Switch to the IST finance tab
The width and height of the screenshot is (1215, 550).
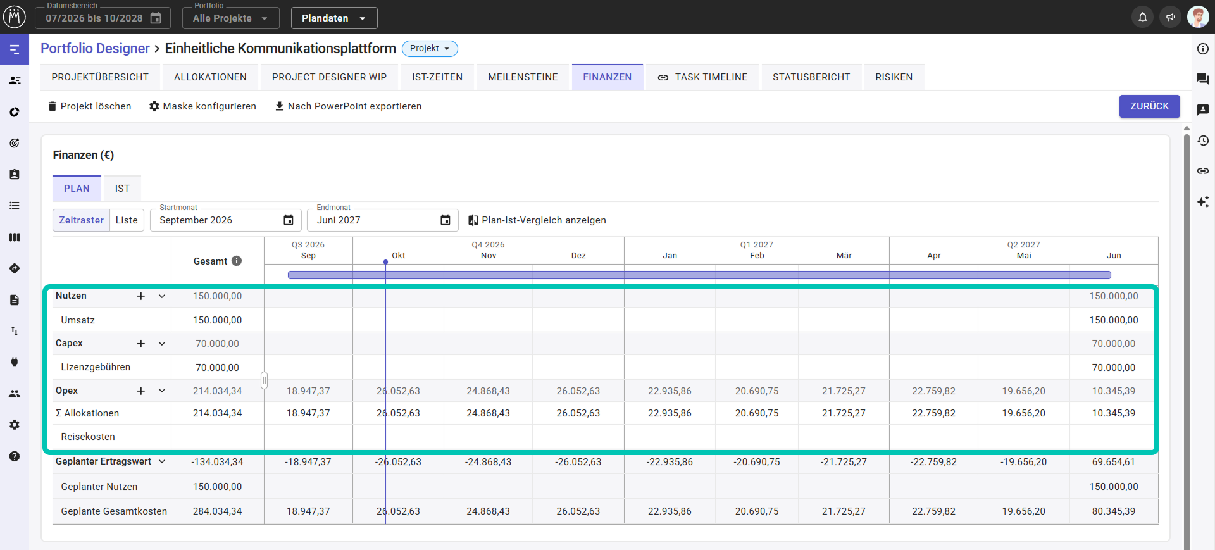coord(122,189)
